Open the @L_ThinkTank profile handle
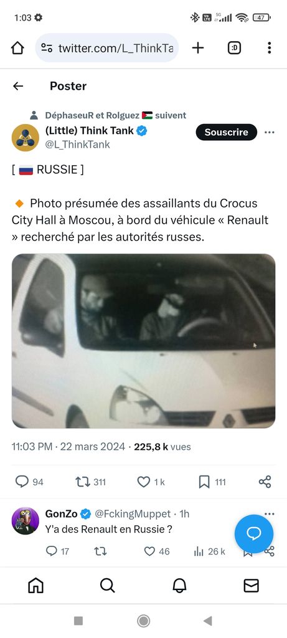Screen dimensions: 287x638 [x=77, y=145]
